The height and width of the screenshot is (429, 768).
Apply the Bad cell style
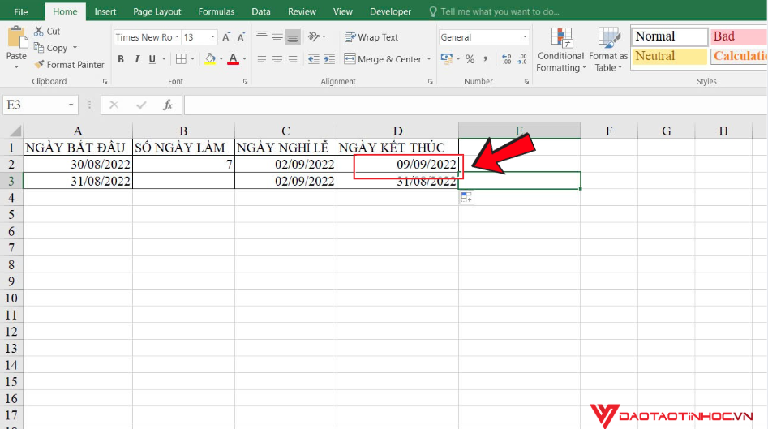pyautogui.click(x=739, y=36)
